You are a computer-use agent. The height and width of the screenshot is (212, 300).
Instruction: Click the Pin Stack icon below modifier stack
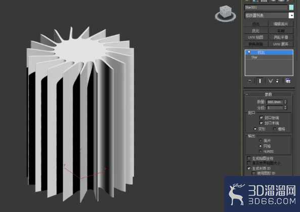pyautogui.click(x=249, y=81)
